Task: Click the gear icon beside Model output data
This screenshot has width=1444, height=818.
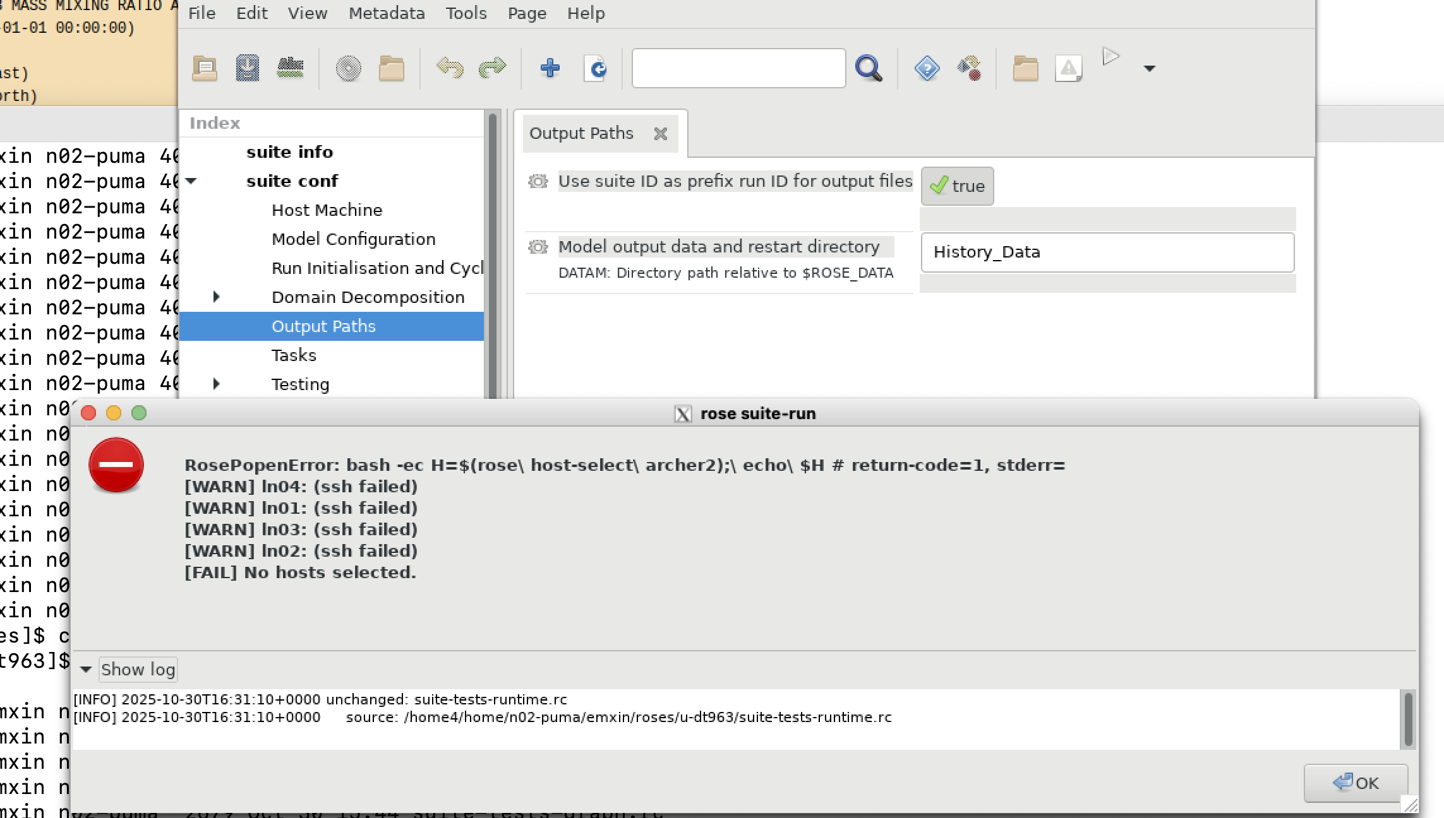Action: (538, 247)
